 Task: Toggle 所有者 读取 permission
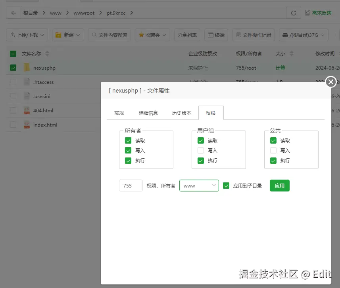click(128, 141)
